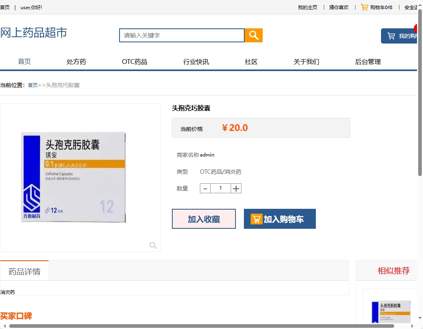Click inside the keyword search input field
The width and height of the screenshot is (423, 329).
coord(180,35)
